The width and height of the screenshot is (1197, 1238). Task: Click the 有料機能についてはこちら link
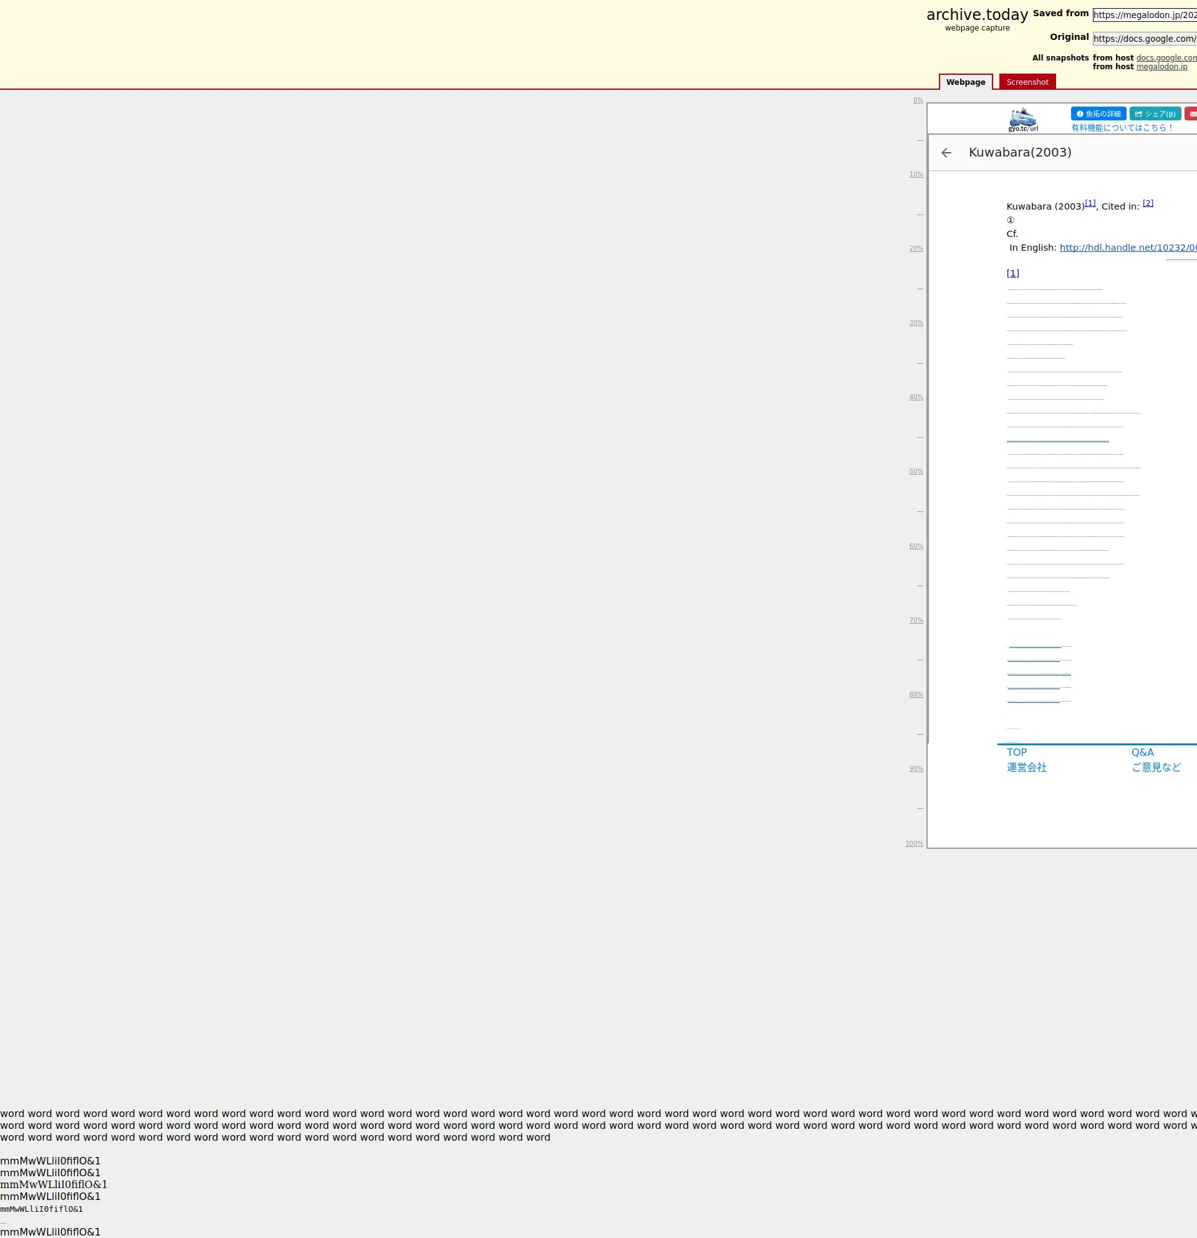point(1121,128)
